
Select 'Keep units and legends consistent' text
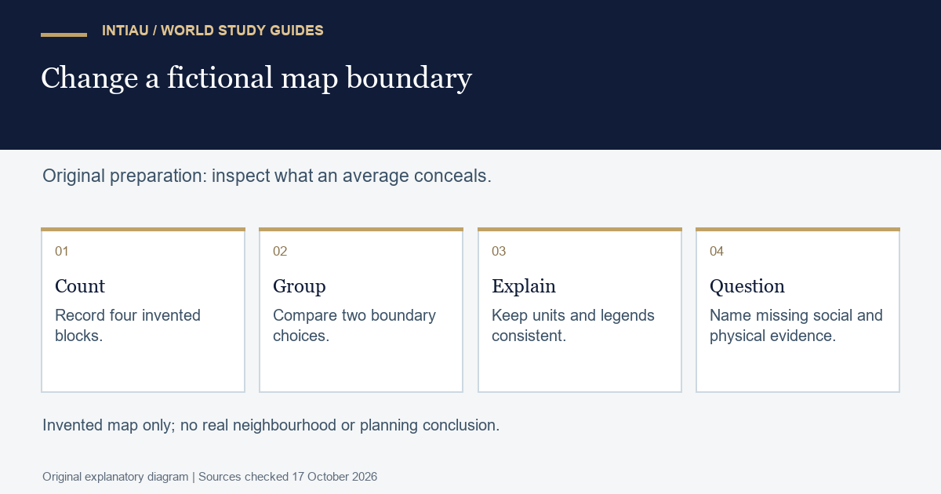pyautogui.click(x=573, y=325)
